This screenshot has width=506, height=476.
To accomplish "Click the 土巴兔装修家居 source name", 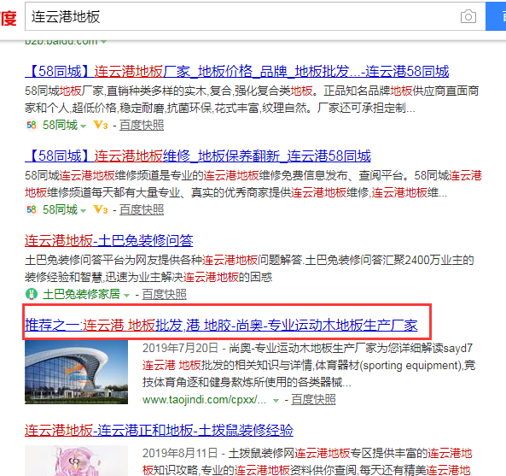I will coord(81,294).
